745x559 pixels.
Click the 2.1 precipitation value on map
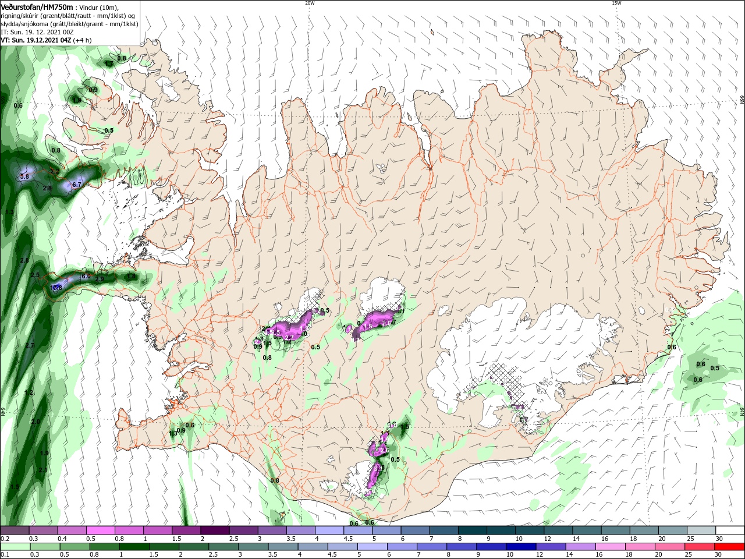pyautogui.click(x=42, y=470)
